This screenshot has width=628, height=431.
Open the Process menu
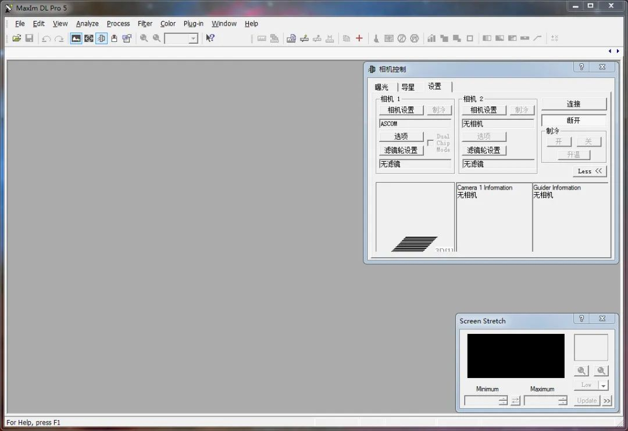(x=118, y=24)
